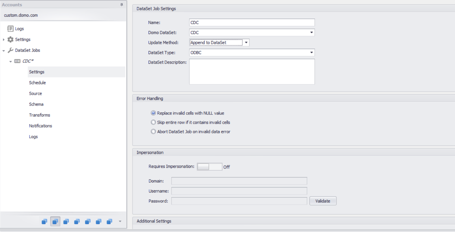Open the Schedule item under CDC
455x232 pixels.
(37, 83)
